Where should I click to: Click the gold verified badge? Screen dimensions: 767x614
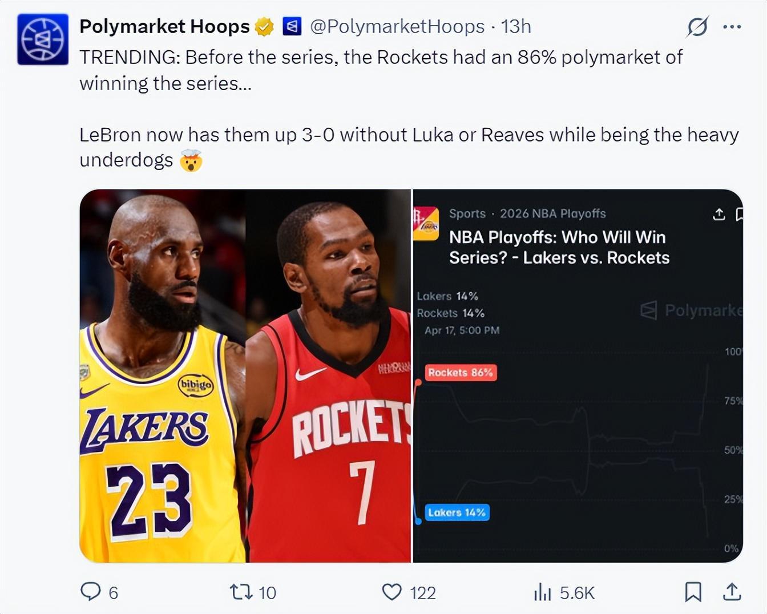point(264,27)
